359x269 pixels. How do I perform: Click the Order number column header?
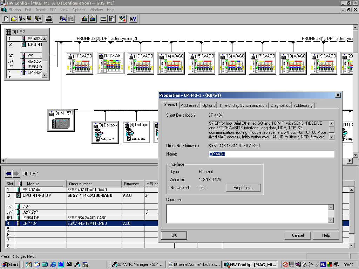[94, 184]
